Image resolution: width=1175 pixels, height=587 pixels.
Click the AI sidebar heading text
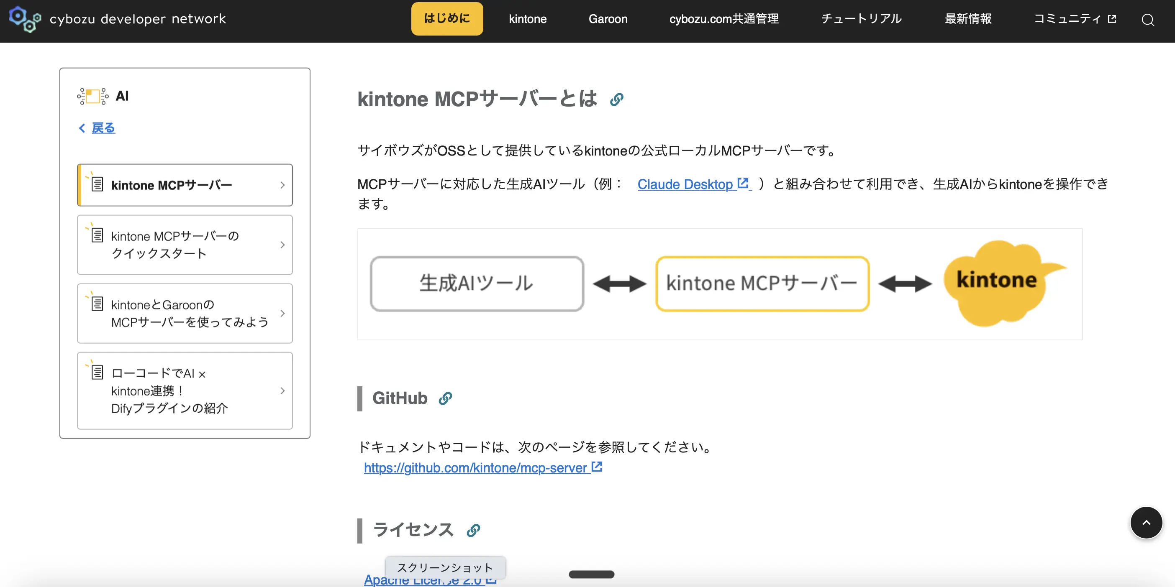coord(122,96)
